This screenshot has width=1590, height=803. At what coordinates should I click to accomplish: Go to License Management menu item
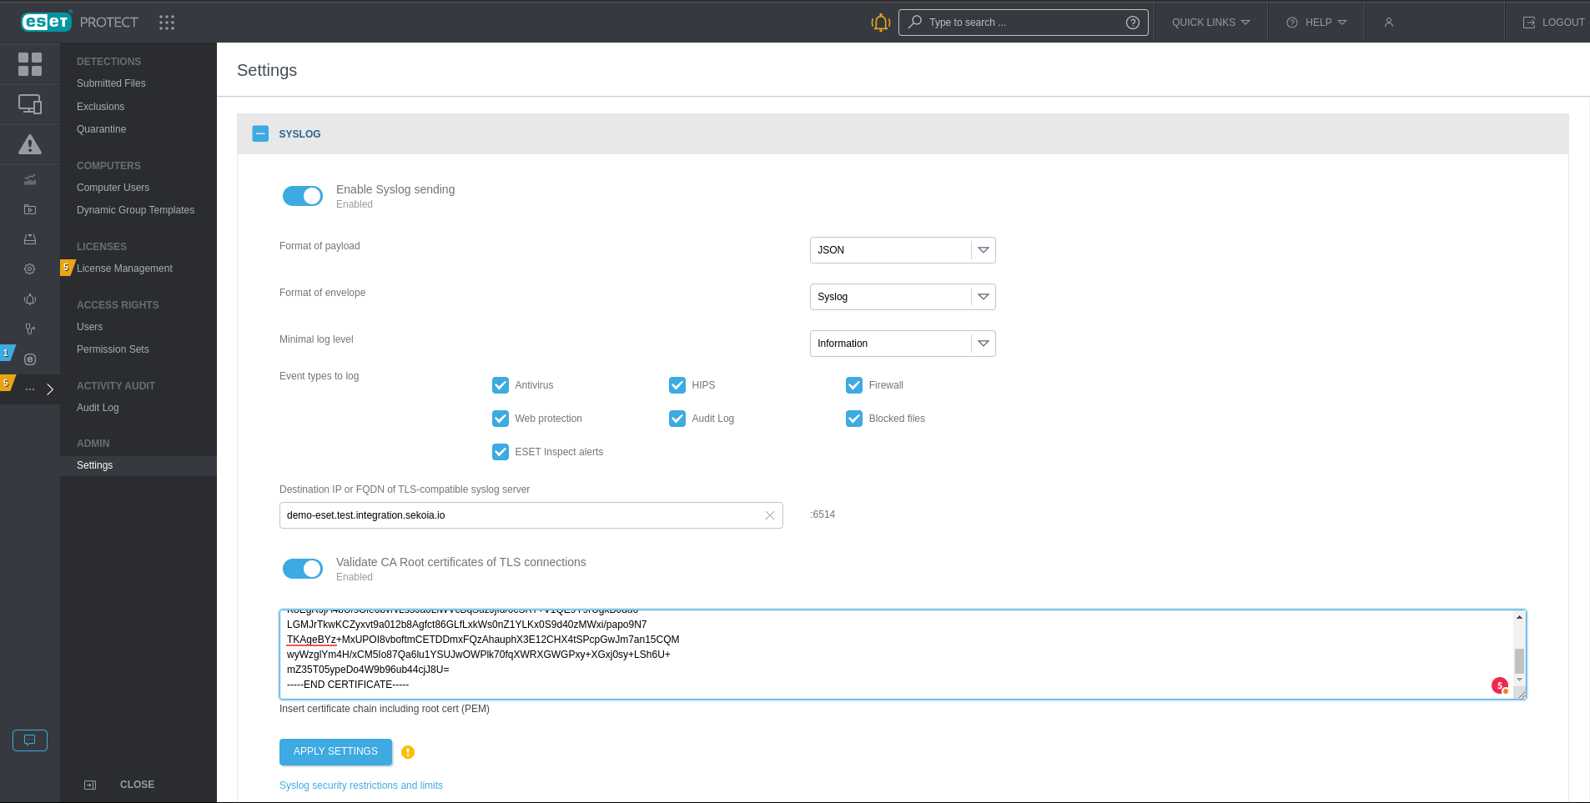coord(124,269)
